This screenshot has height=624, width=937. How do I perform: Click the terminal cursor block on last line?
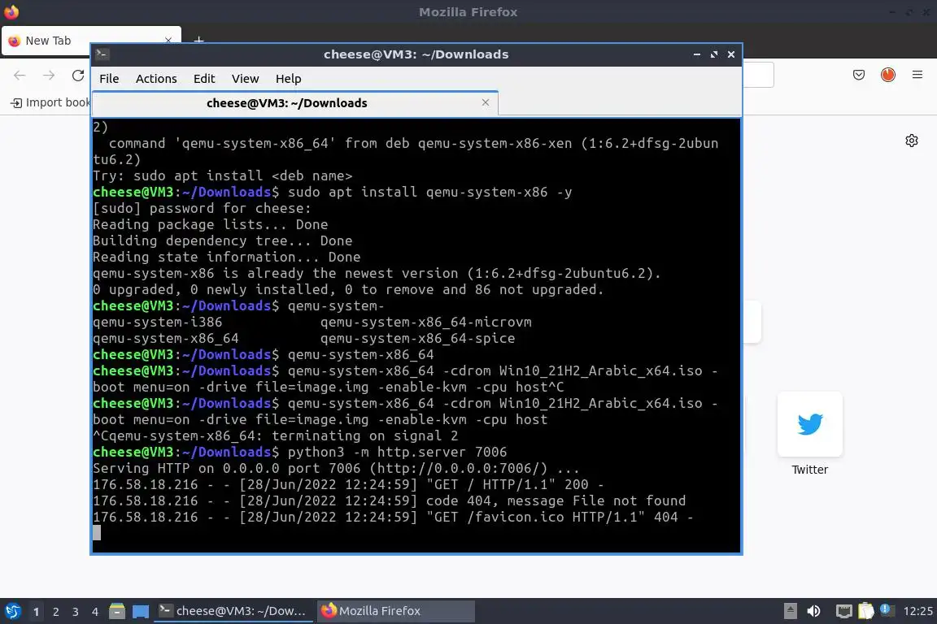97,533
